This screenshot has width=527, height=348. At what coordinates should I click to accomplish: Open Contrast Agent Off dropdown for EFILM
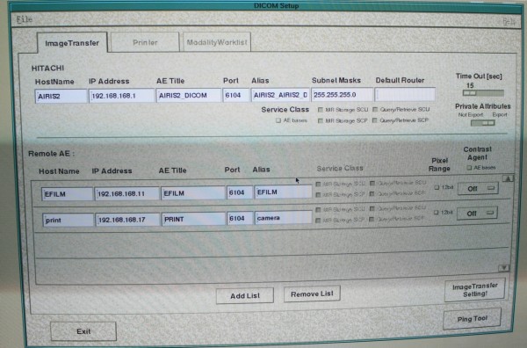(x=478, y=188)
